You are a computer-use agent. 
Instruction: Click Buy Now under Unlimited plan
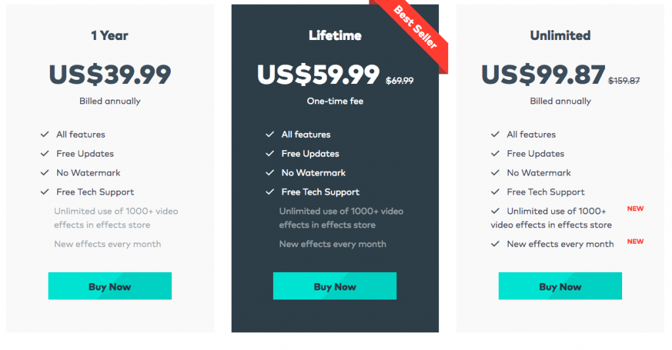[x=560, y=286]
